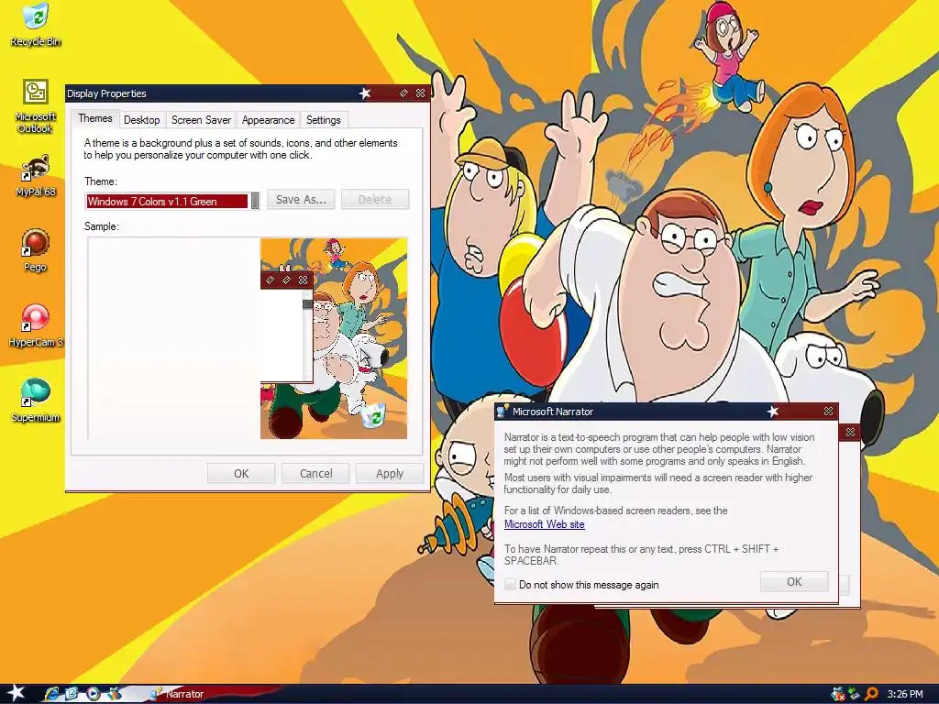
Task: Click Windows Messenger quick launch icon
Action: (113, 694)
